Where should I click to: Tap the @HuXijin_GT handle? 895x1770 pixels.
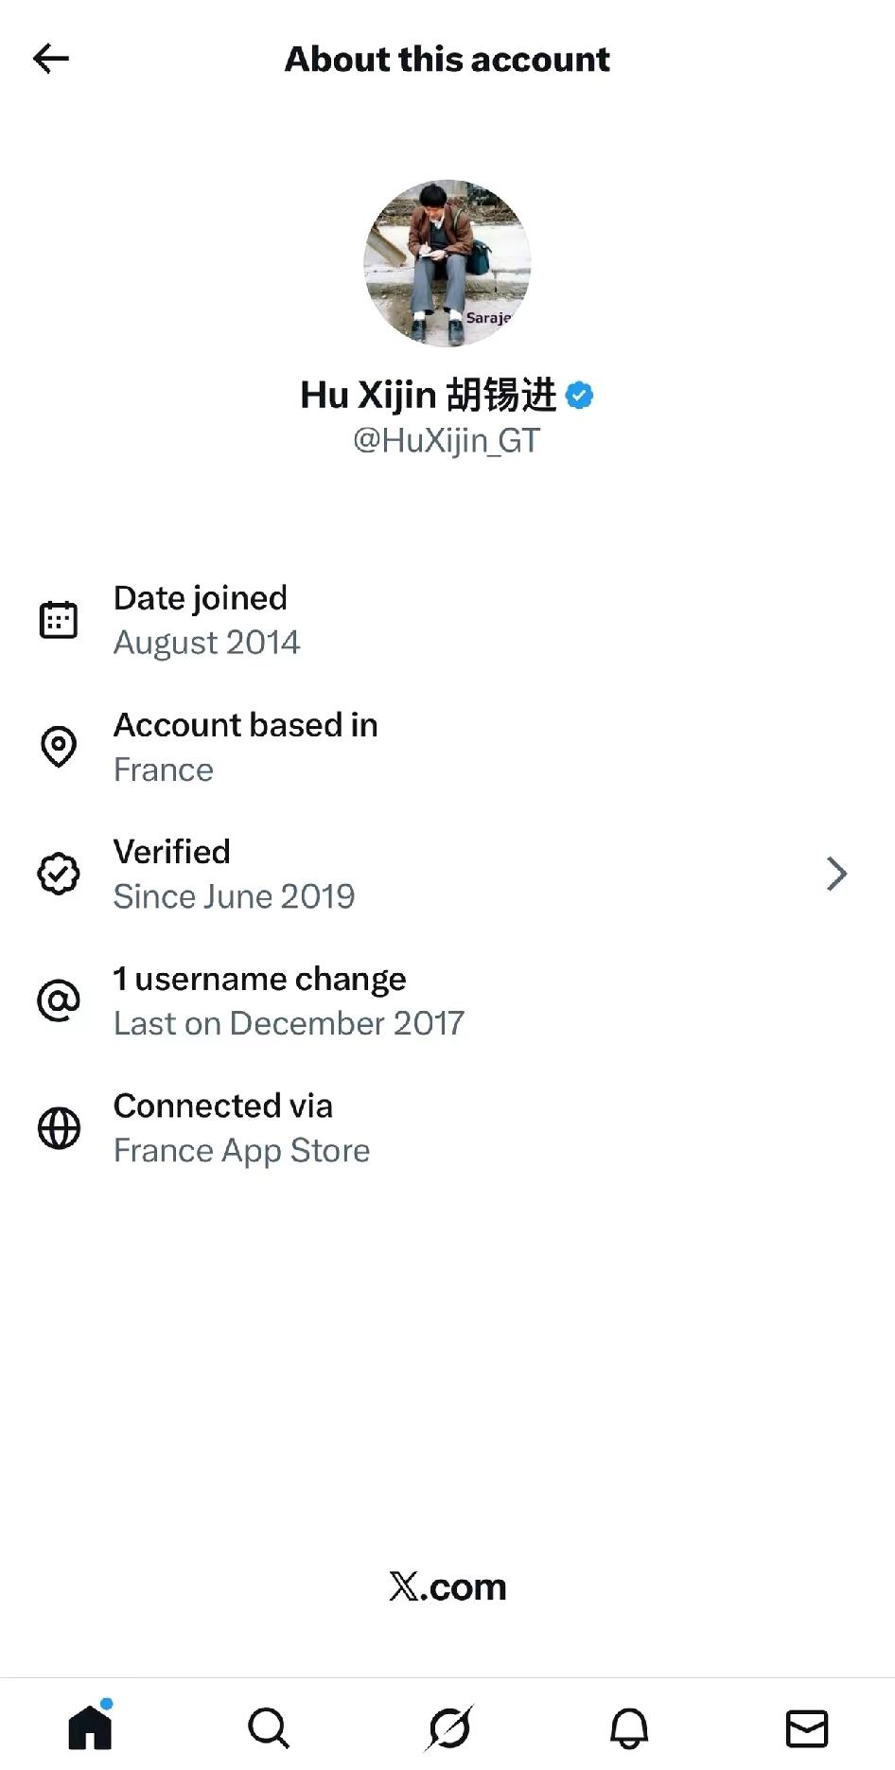[x=447, y=440]
